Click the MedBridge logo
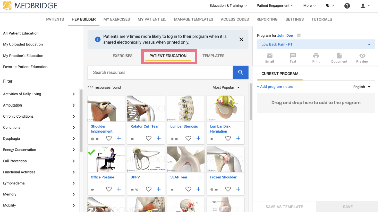The height and width of the screenshot is (212, 378). (x=30, y=6)
